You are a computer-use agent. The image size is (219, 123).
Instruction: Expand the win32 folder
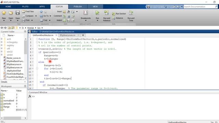[x=1, y=52]
